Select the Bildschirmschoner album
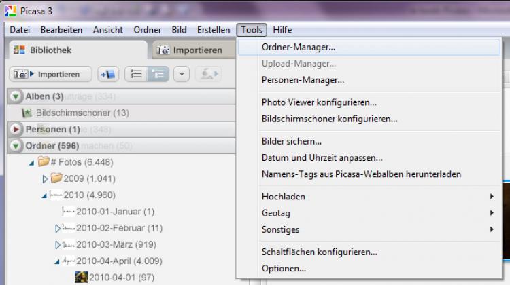510x285 pixels. coord(82,113)
